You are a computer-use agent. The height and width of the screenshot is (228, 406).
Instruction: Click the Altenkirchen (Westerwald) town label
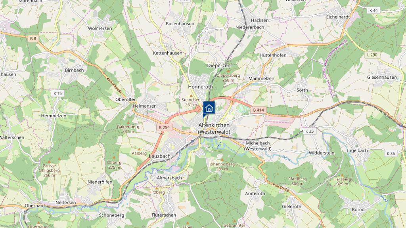click(x=214, y=129)
